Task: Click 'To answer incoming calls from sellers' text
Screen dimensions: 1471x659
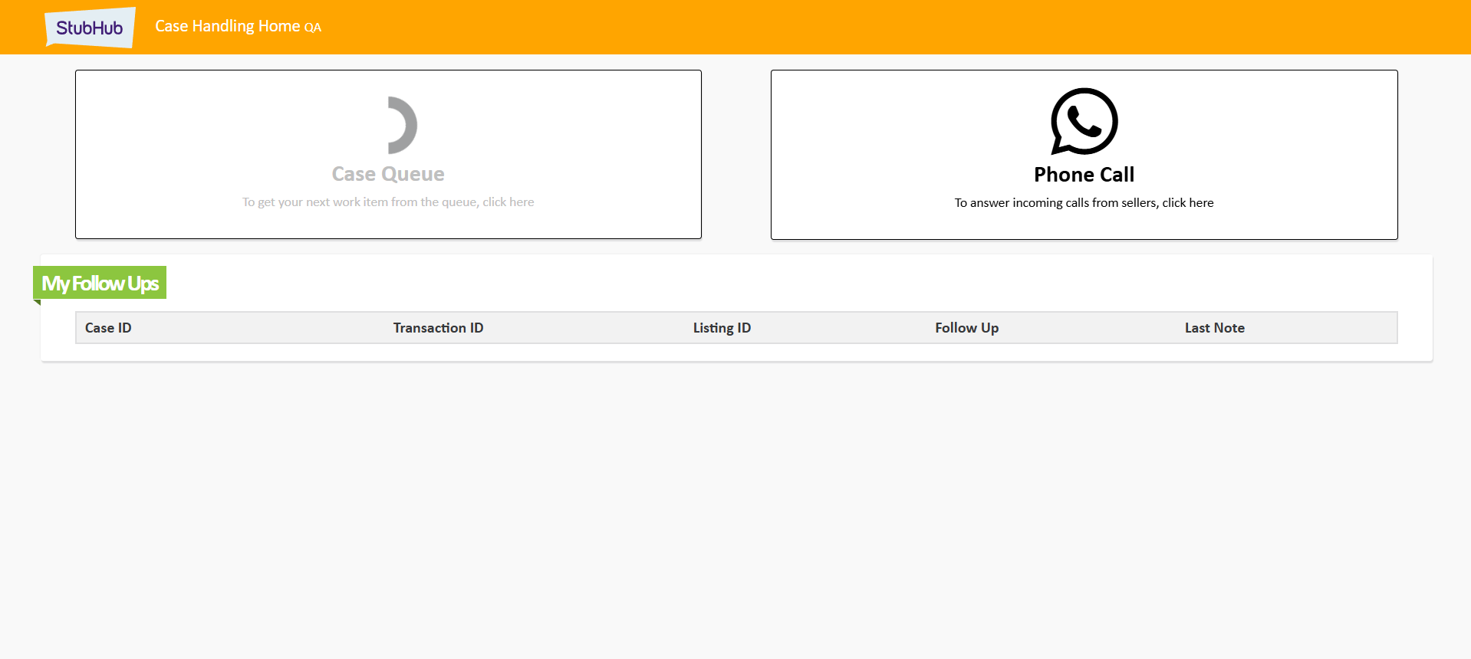Action: click(x=1084, y=203)
